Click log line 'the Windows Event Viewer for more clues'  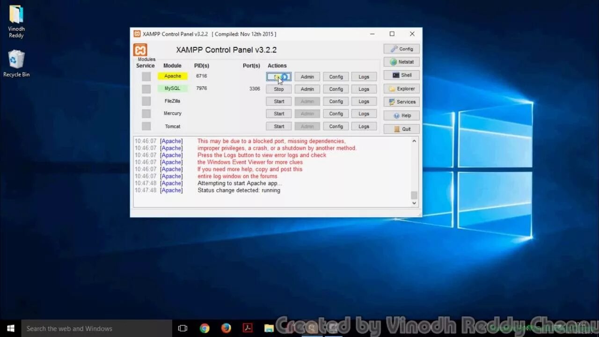pyautogui.click(x=250, y=162)
